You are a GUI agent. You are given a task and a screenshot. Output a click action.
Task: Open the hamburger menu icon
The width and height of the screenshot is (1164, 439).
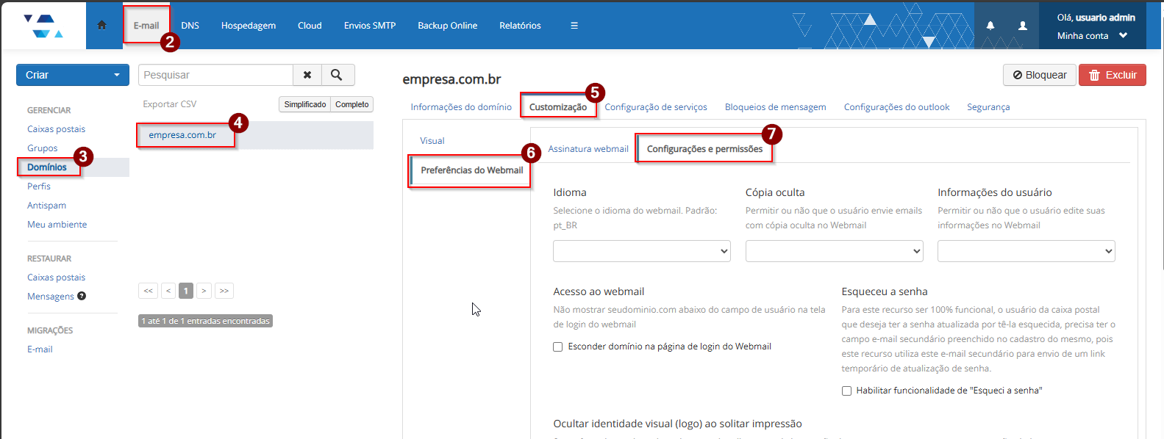click(574, 26)
